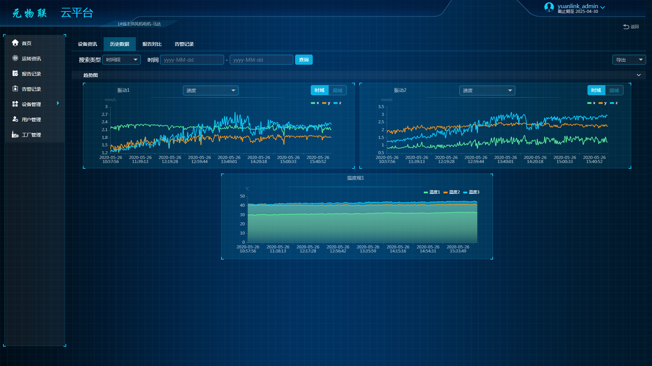The height and width of the screenshot is (366, 652).
Task: Switch 振动2 chart to 频域
Action: [x=614, y=90]
